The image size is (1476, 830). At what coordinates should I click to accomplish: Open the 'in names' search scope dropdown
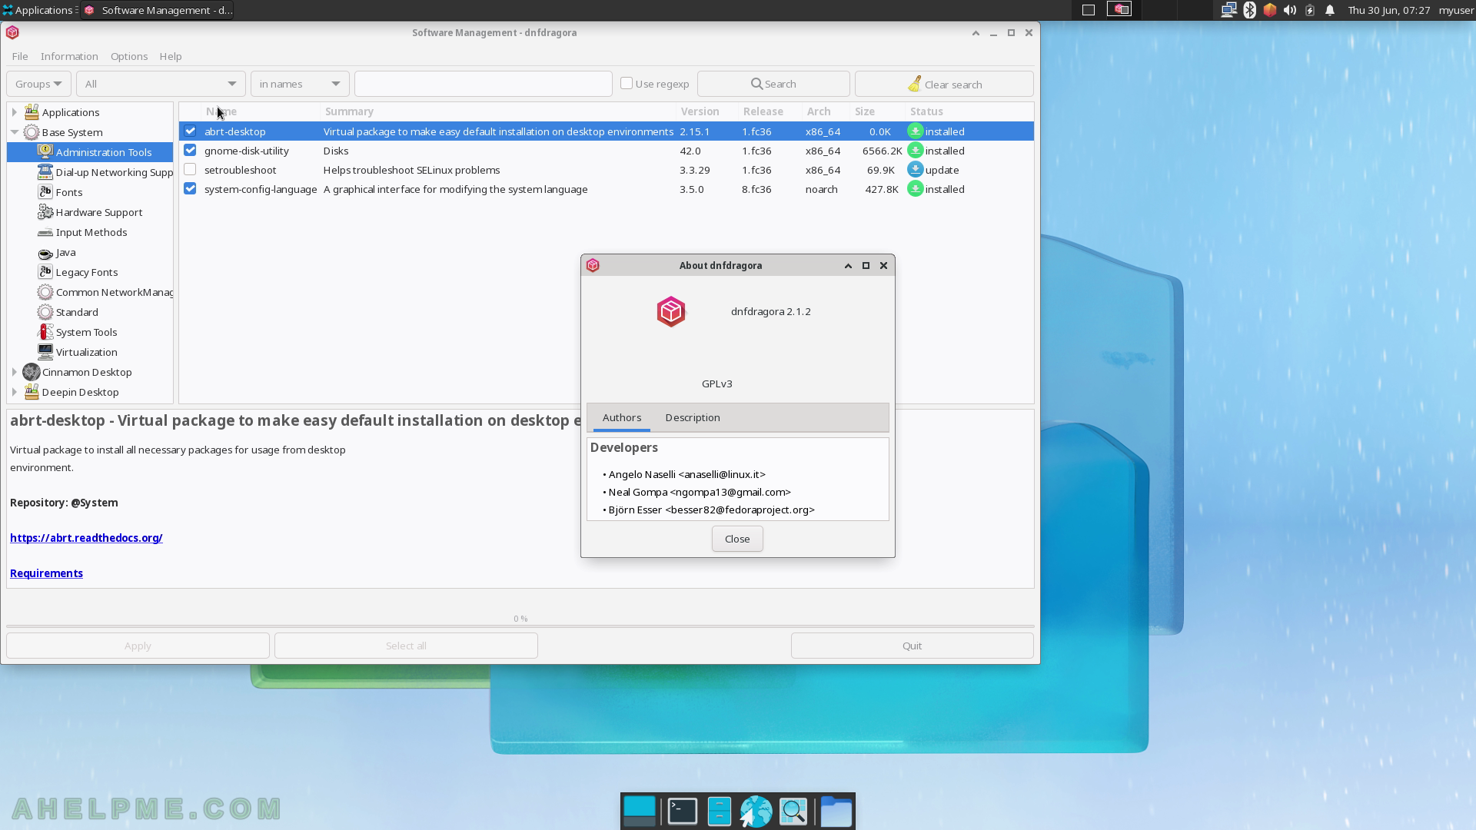click(300, 84)
